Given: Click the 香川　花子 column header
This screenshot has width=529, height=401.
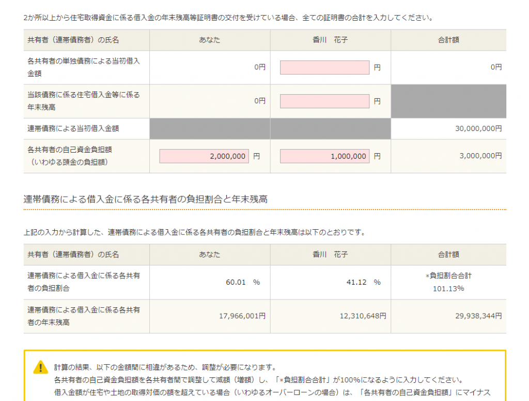Looking at the screenshot, I should click(x=330, y=40).
